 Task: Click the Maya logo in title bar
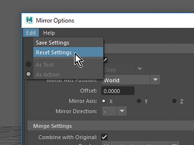pos(29,20)
